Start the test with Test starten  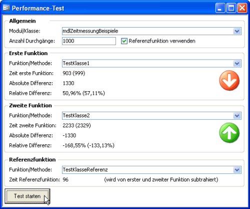[x=27, y=196]
